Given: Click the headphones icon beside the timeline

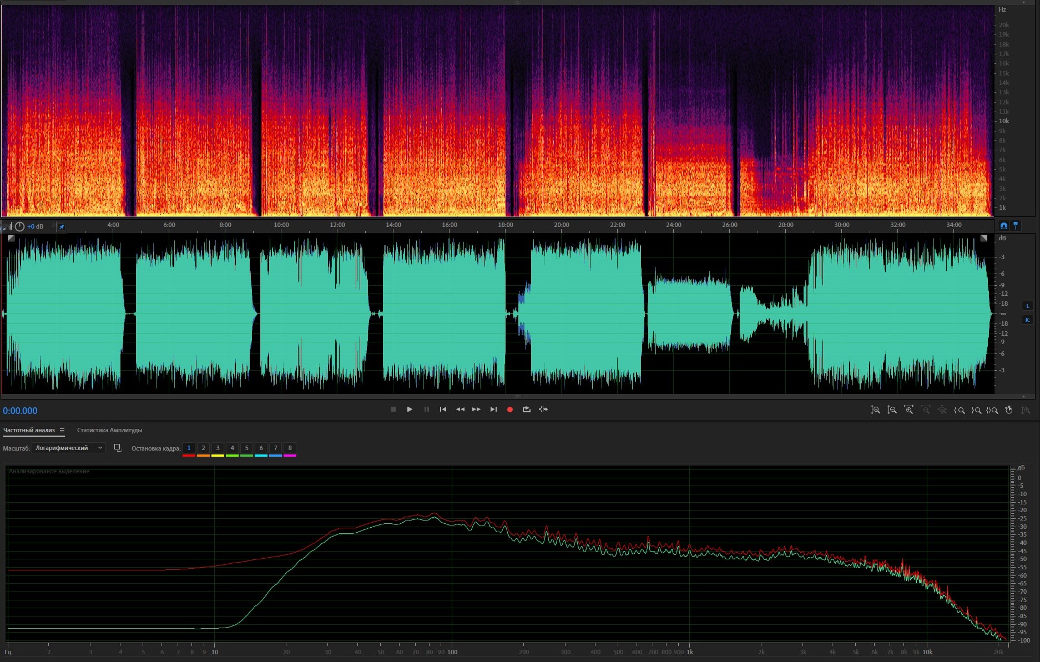Looking at the screenshot, I should (x=1003, y=226).
